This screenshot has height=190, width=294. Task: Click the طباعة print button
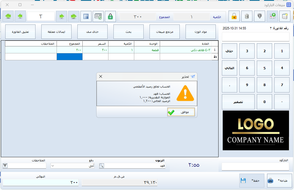(278, 181)
